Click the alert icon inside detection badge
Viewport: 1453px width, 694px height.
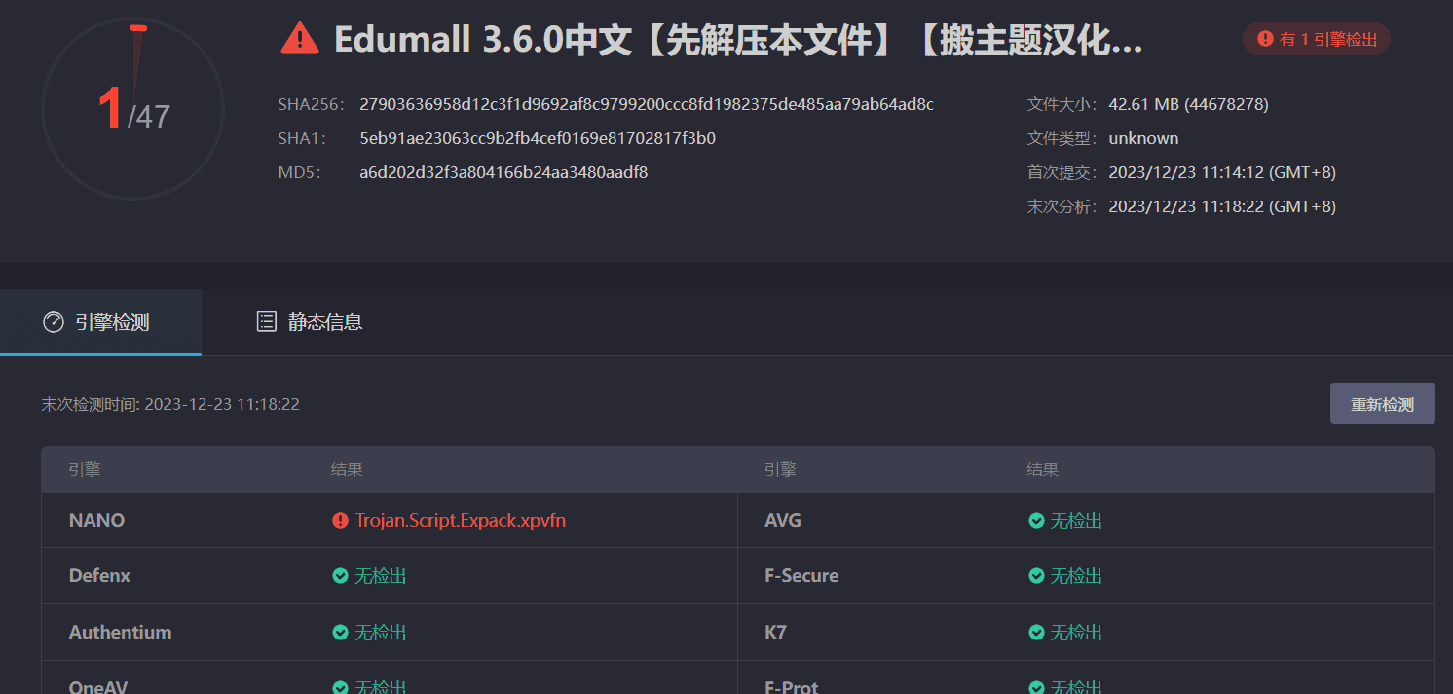tap(1265, 39)
